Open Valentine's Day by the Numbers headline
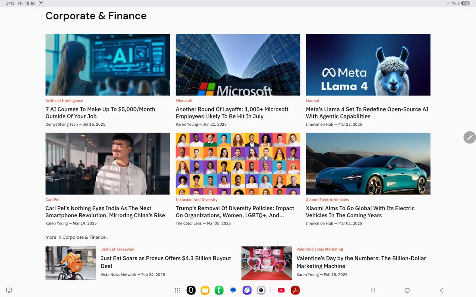 tap(361, 262)
